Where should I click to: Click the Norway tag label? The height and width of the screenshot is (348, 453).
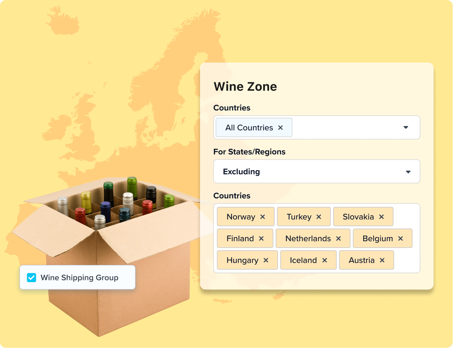click(x=241, y=217)
